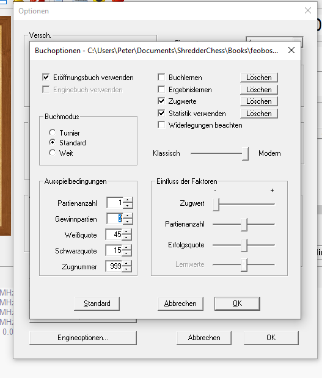This screenshot has width=322, height=378.
Task: Click Löschen next to Buchlernen
Action: (x=259, y=78)
